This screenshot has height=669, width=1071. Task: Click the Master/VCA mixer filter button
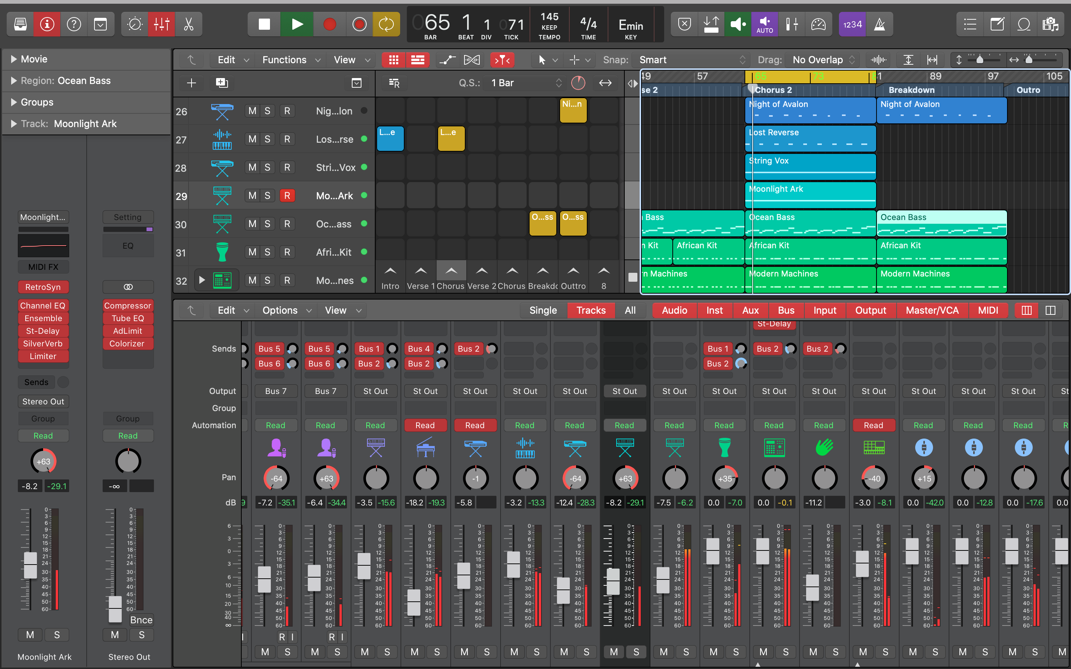932,310
